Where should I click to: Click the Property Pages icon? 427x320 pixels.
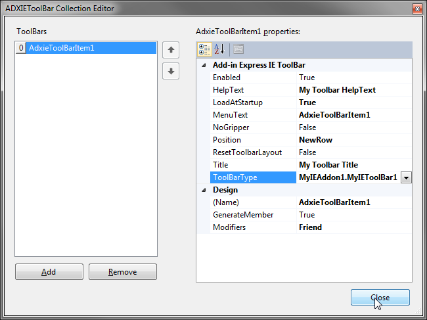click(238, 49)
